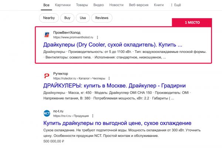Expand the Ещё more tabs menu
This screenshot has width=222, height=148.
pyautogui.click(x=176, y=5)
